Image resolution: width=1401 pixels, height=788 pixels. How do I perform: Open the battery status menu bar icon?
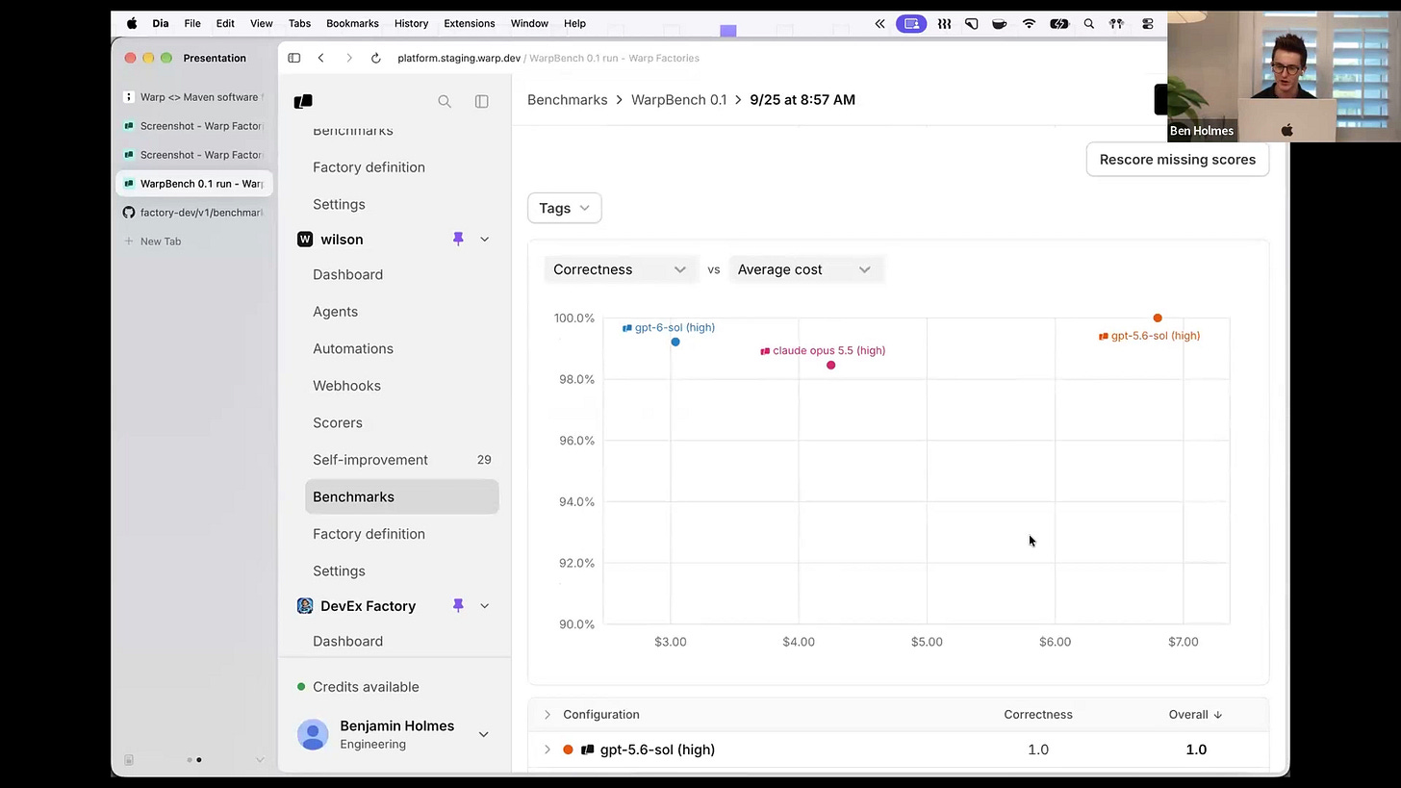1059,23
